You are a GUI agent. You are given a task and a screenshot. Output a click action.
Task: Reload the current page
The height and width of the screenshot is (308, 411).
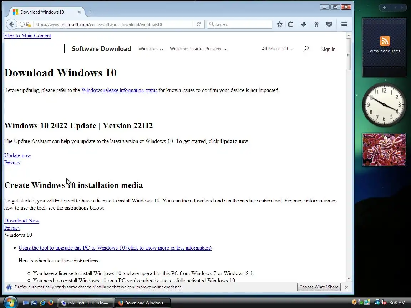click(198, 24)
